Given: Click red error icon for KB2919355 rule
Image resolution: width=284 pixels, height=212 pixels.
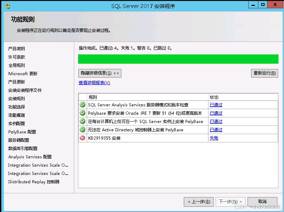Looking at the screenshot, I should point(83,138).
